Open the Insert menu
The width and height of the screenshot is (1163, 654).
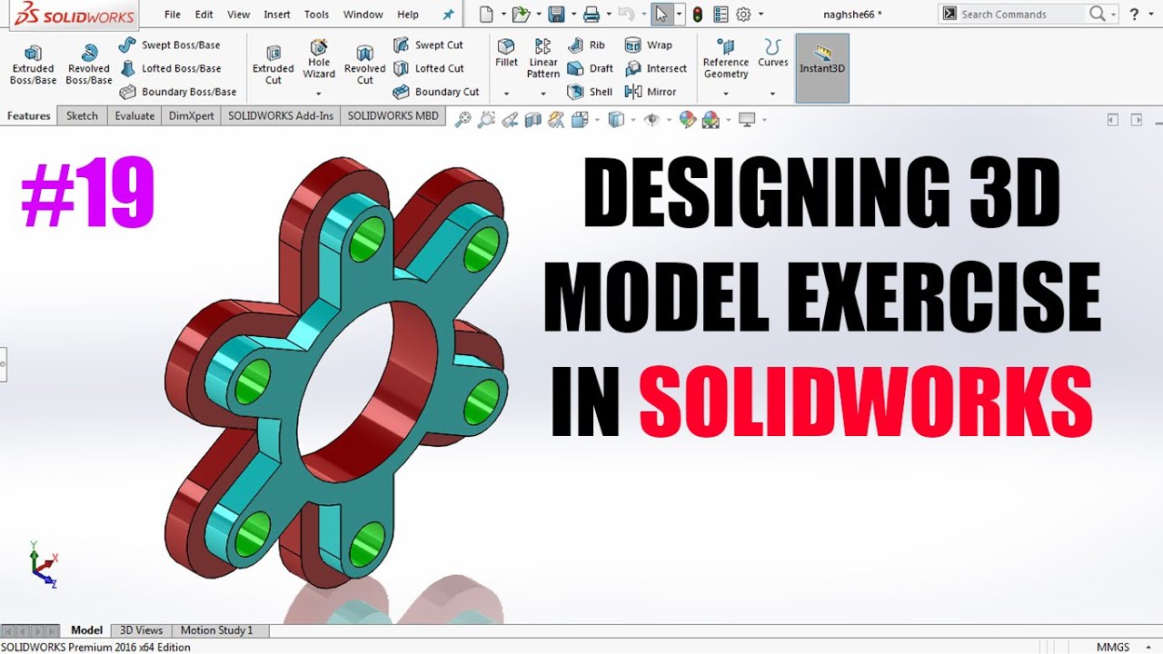tap(277, 15)
